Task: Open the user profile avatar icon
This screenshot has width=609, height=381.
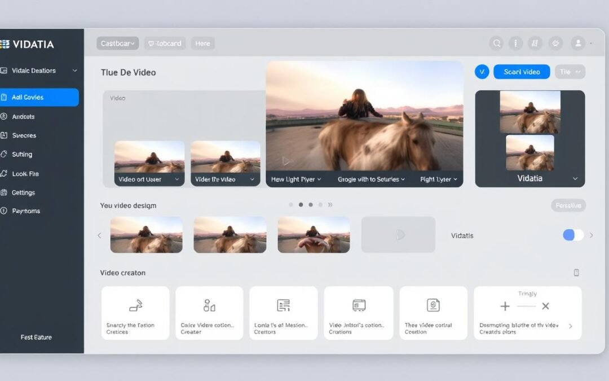Action: pos(577,43)
